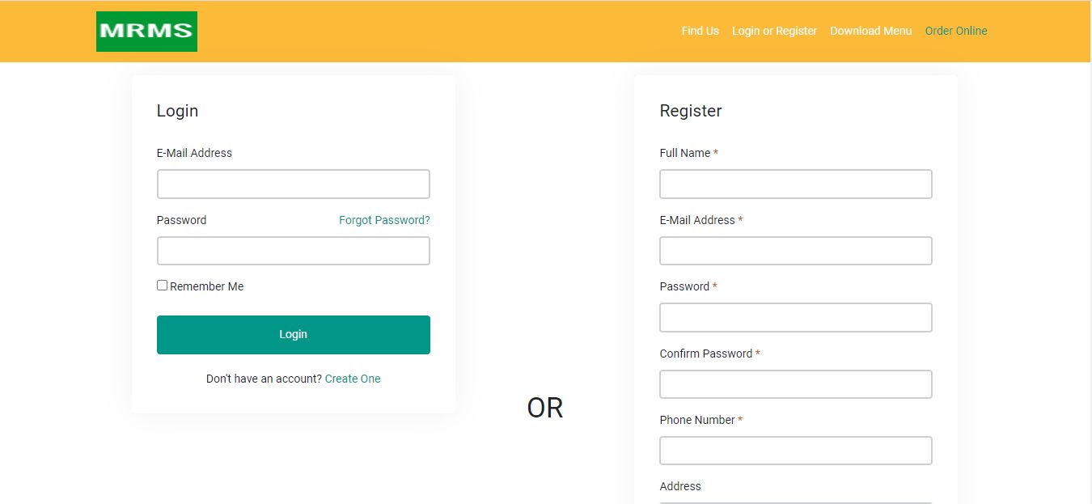Click the MRMS logo in the header
Screen dimensions: 1092x504
click(146, 32)
